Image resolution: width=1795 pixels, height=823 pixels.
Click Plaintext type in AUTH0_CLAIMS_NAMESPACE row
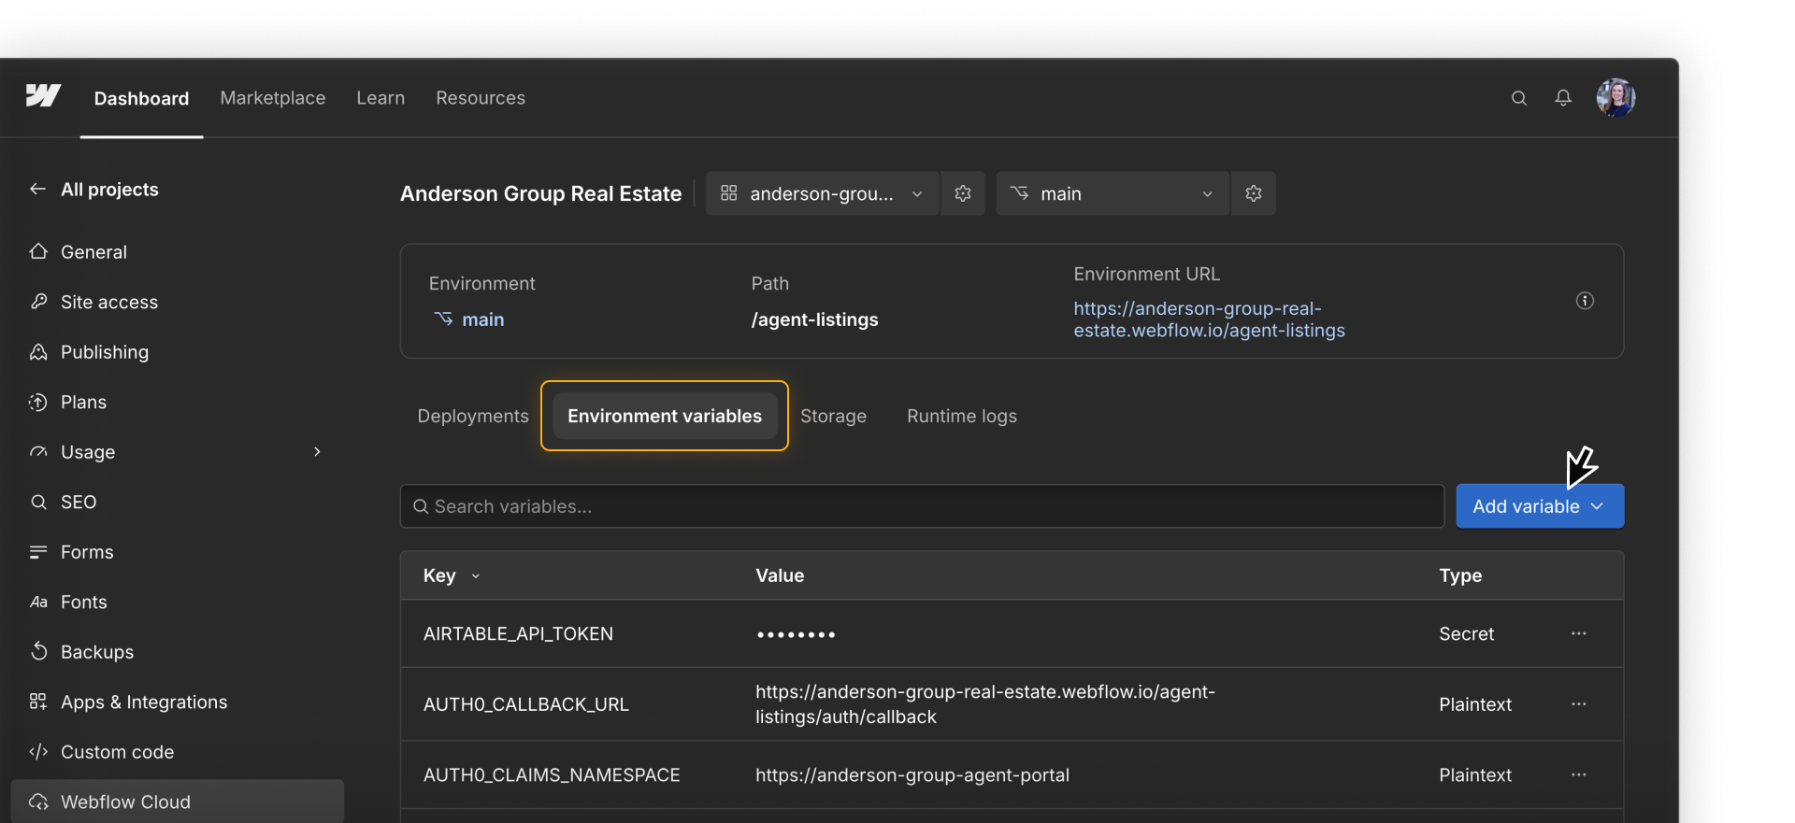coord(1474,774)
